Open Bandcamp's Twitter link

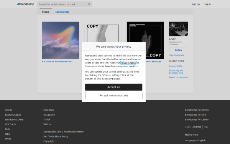point(47,124)
